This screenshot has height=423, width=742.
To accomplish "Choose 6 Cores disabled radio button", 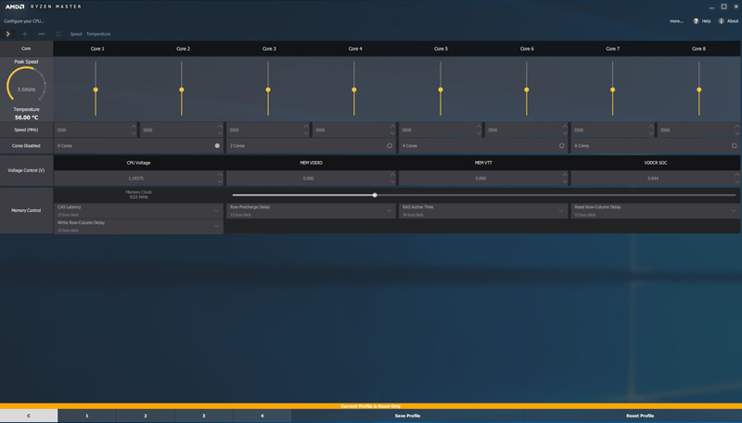I will point(734,145).
